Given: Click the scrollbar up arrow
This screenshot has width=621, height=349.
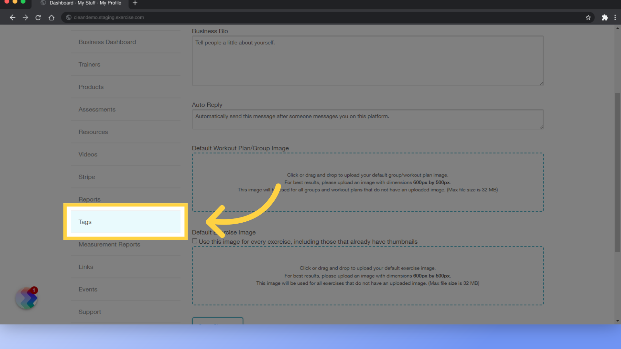Looking at the screenshot, I should (617, 28).
